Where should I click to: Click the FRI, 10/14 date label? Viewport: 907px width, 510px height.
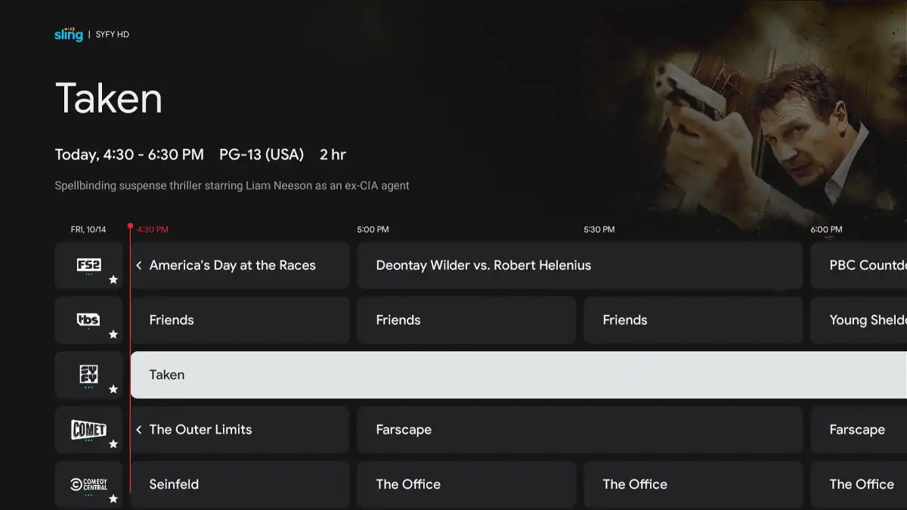88,229
